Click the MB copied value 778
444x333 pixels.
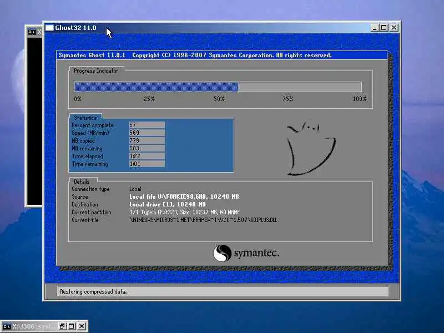tap(147, 140)
